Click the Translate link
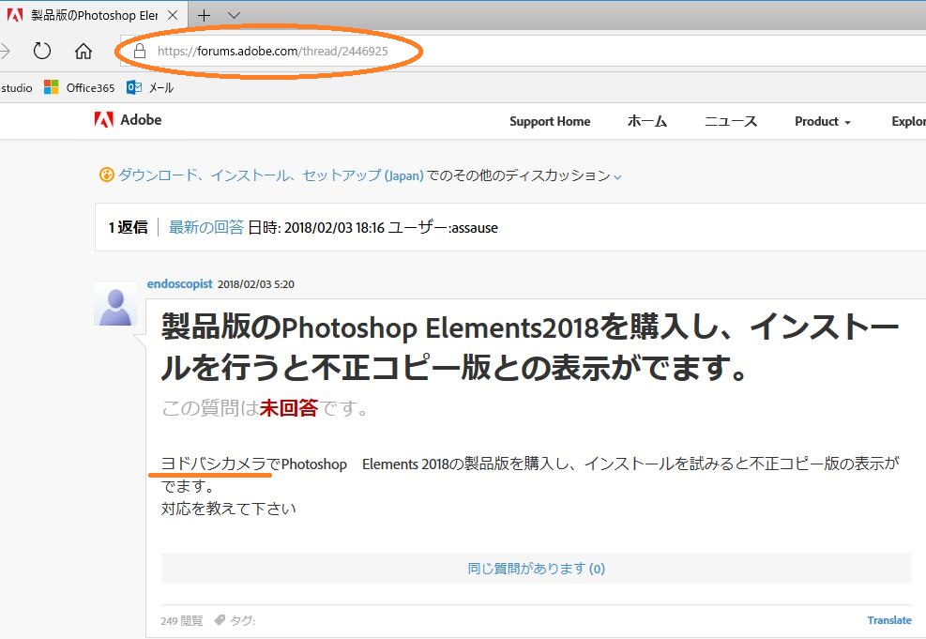The height and width of the screenshot is (639, 926). tap(889, 620)
